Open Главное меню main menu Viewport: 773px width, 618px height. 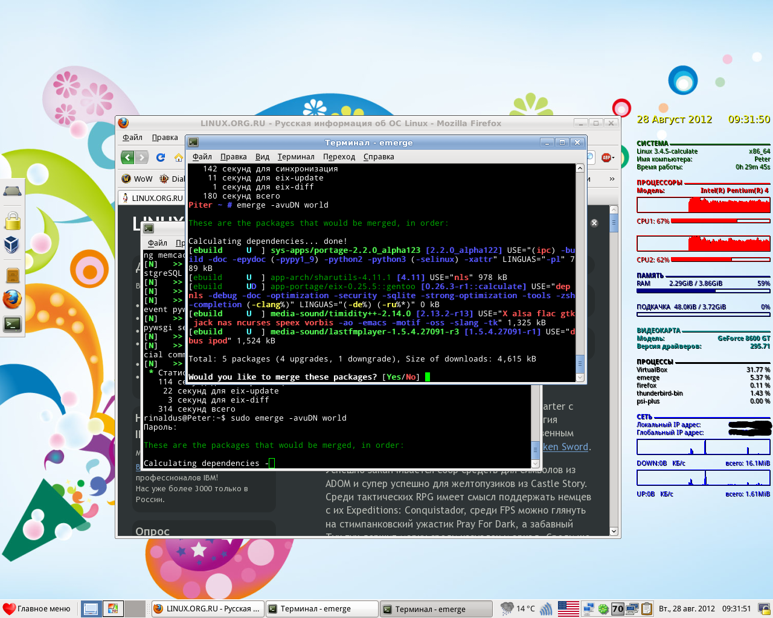tap(37, 608)
